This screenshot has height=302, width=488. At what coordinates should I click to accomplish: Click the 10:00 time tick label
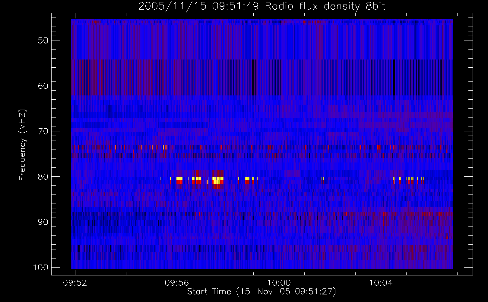279,283
